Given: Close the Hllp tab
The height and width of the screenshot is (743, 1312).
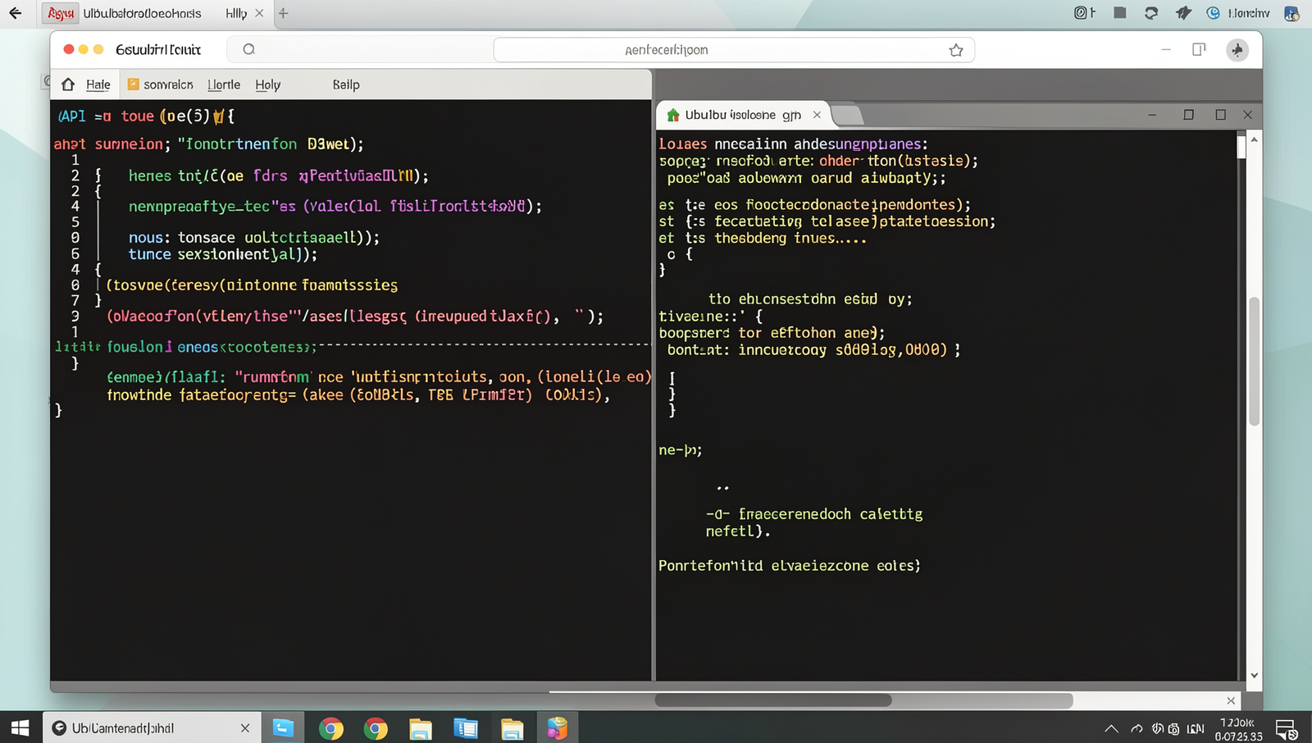Looking at the screenshot, I should tap(259, 13).
